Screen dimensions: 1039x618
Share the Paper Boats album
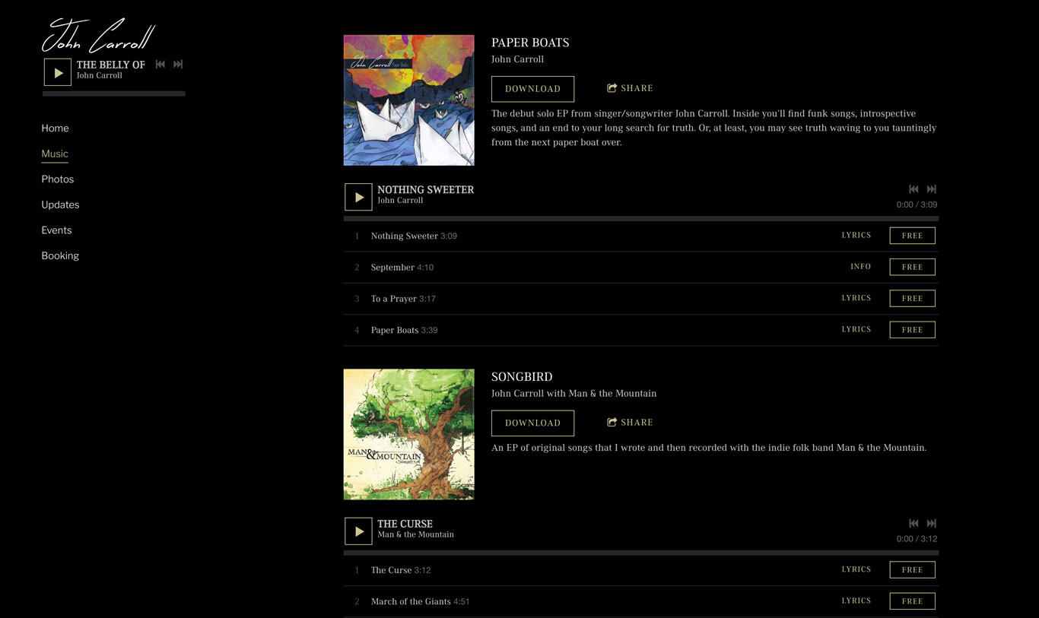(631, 88)
